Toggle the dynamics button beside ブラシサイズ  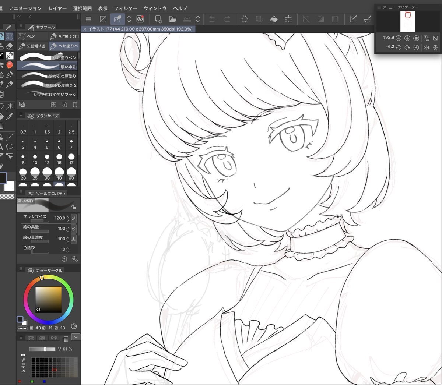74,218
